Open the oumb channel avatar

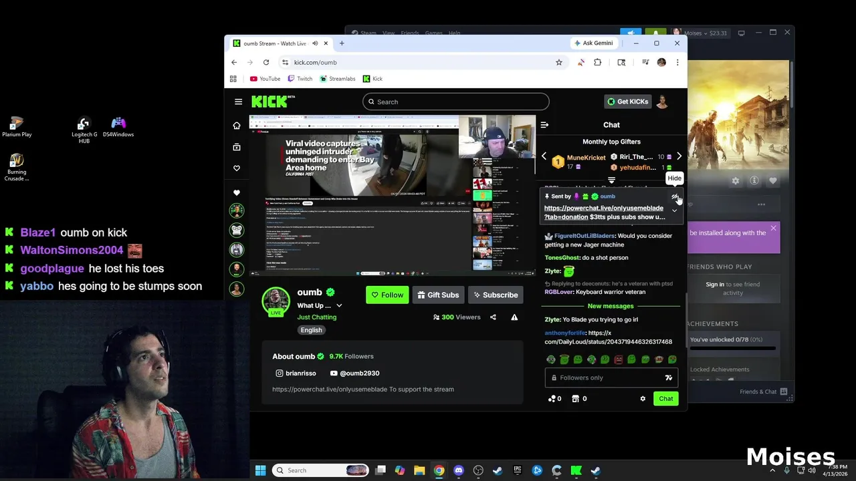[x=276, y=301]
